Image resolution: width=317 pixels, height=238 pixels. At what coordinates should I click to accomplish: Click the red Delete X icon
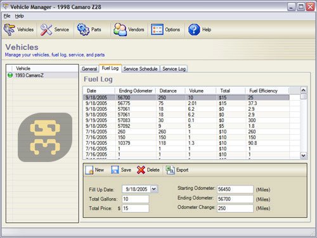[141, 170]
